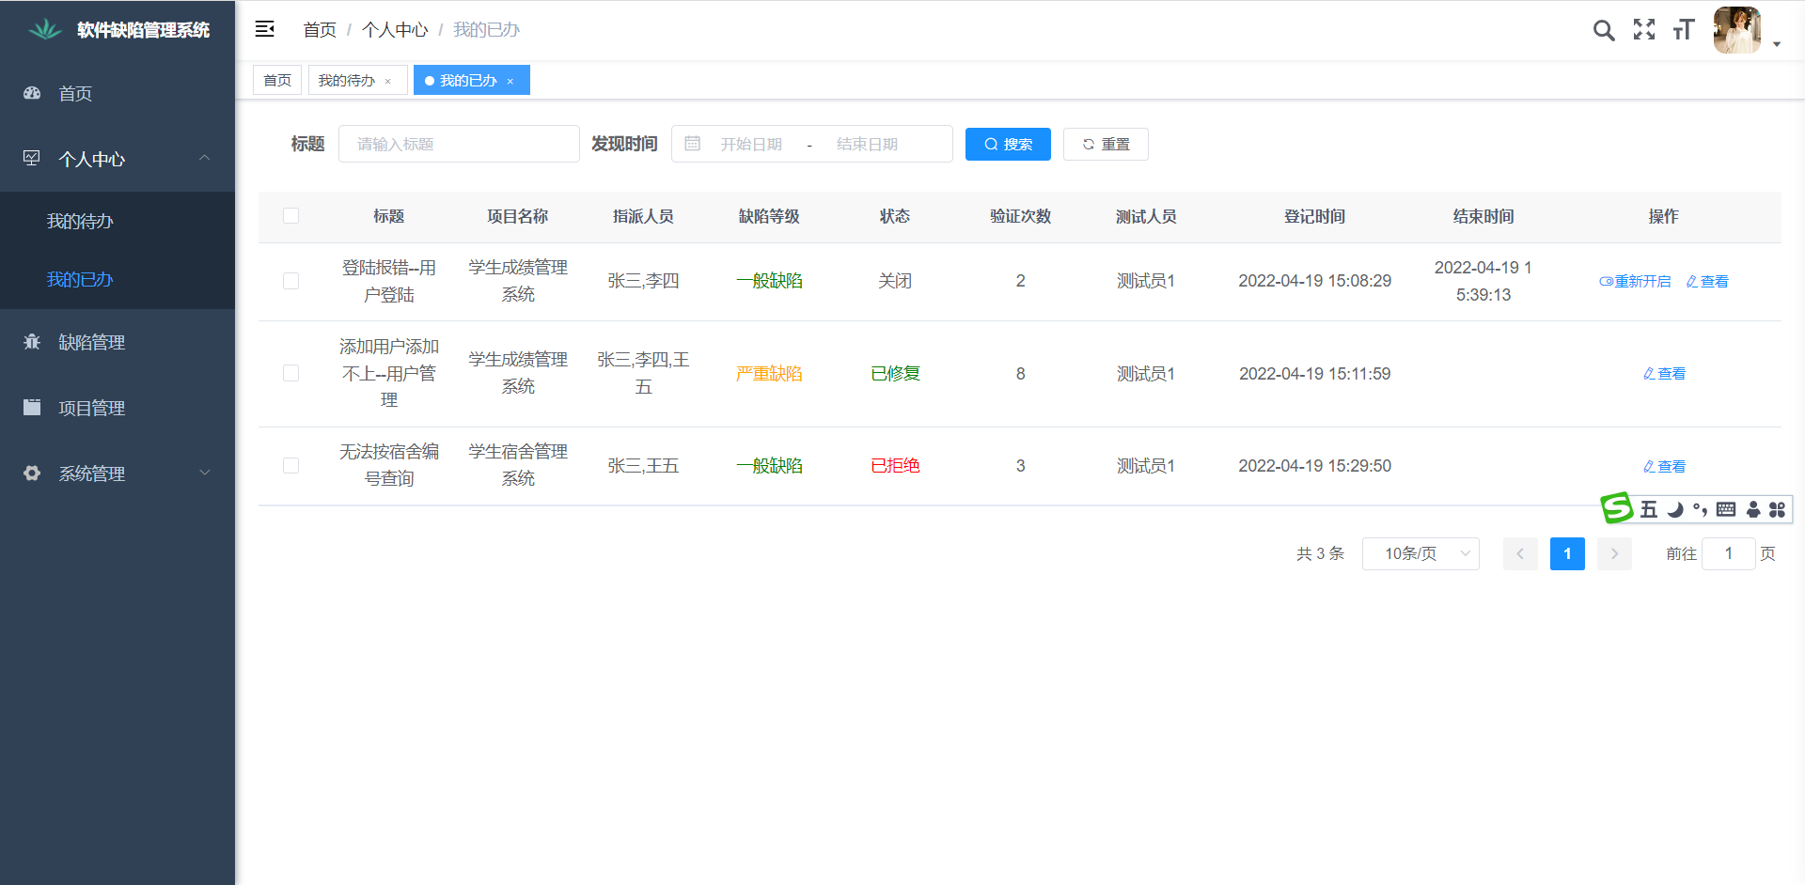The image size is (1805, 885).
Task: Click the jump-to-page input
Action: (1728, 553)
